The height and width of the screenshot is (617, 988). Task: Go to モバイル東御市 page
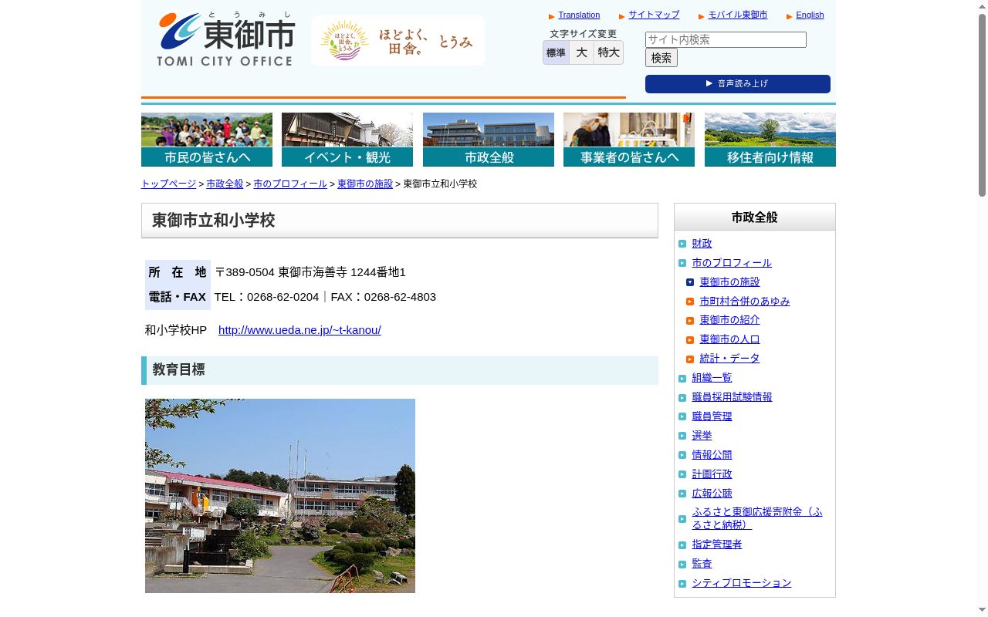(x=738, y=15)
